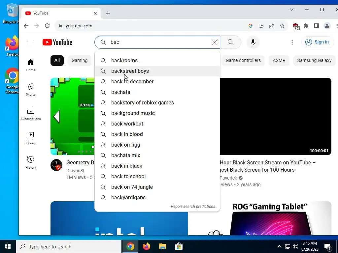The image size is (338, 253).
Task: Open the Windows Start menu
Action: click(8, 246)
